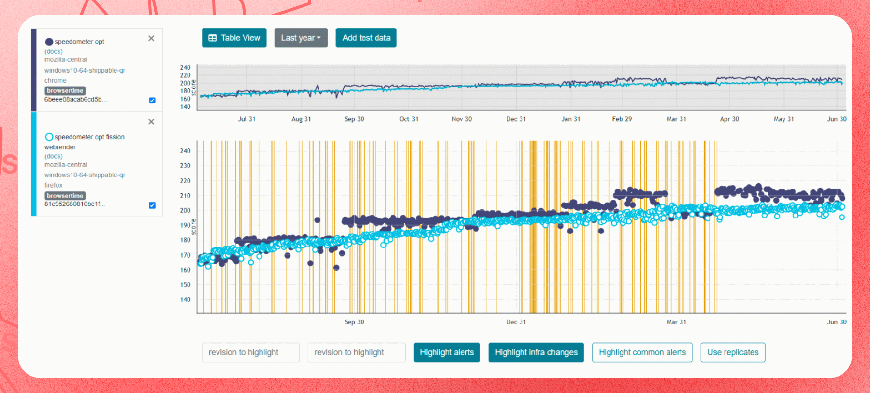The height and width of the screenshot is (393, 870).
Task: Click mozilla-central under the chrome series
Action: (x=66, y=60)
